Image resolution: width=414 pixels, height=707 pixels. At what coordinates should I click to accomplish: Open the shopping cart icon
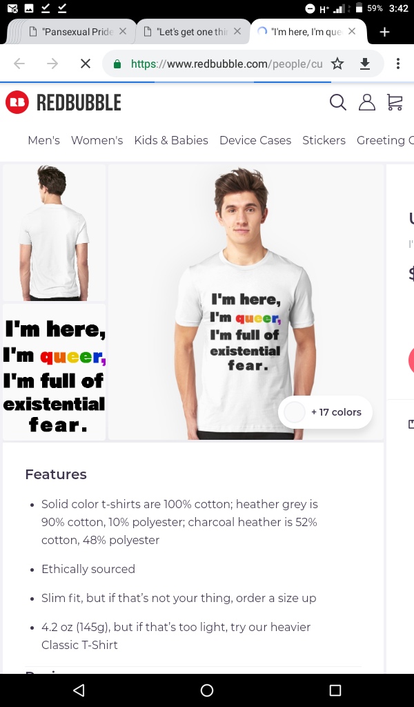pyautogui.click(x=395, y=103)
